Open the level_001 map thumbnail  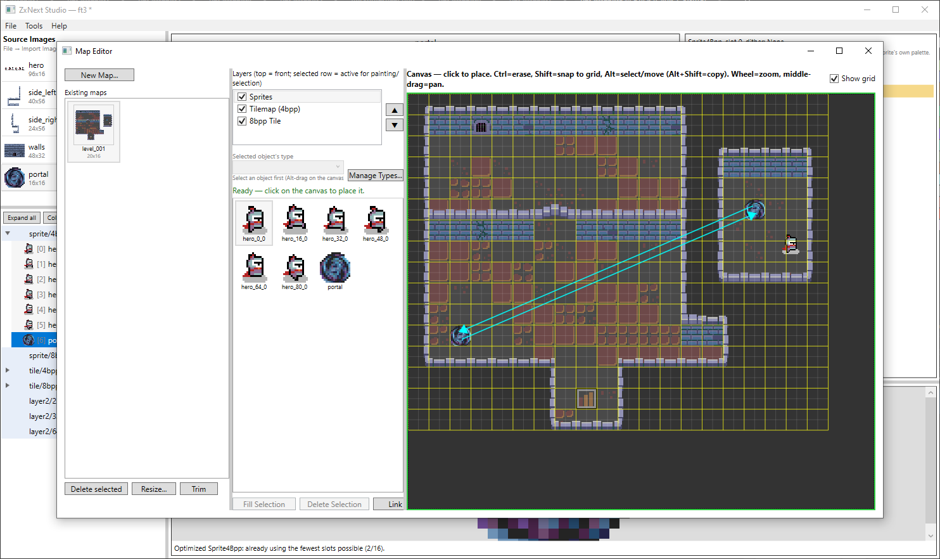[x=94, y=131]
